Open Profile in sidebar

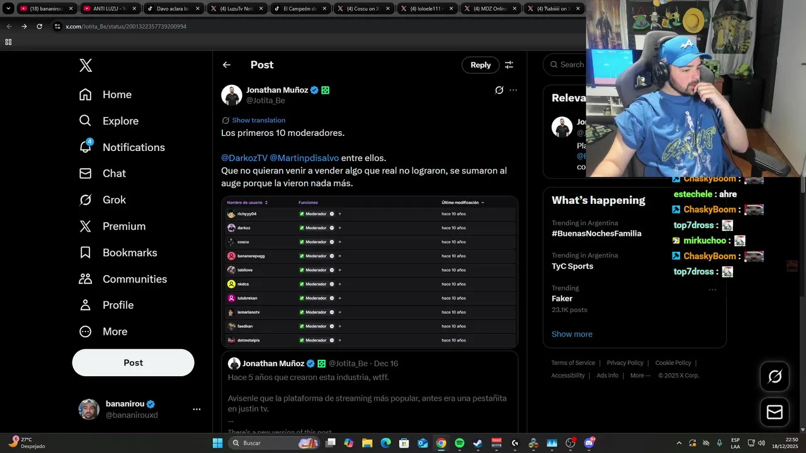106,305
